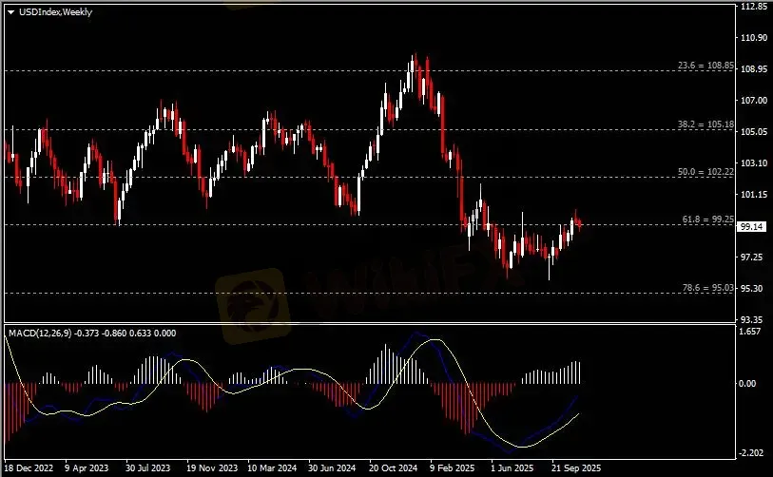Viewport: 773px width, 477px height.
Task: Click the -2.202 value on MACD scale
Action: 751,453
